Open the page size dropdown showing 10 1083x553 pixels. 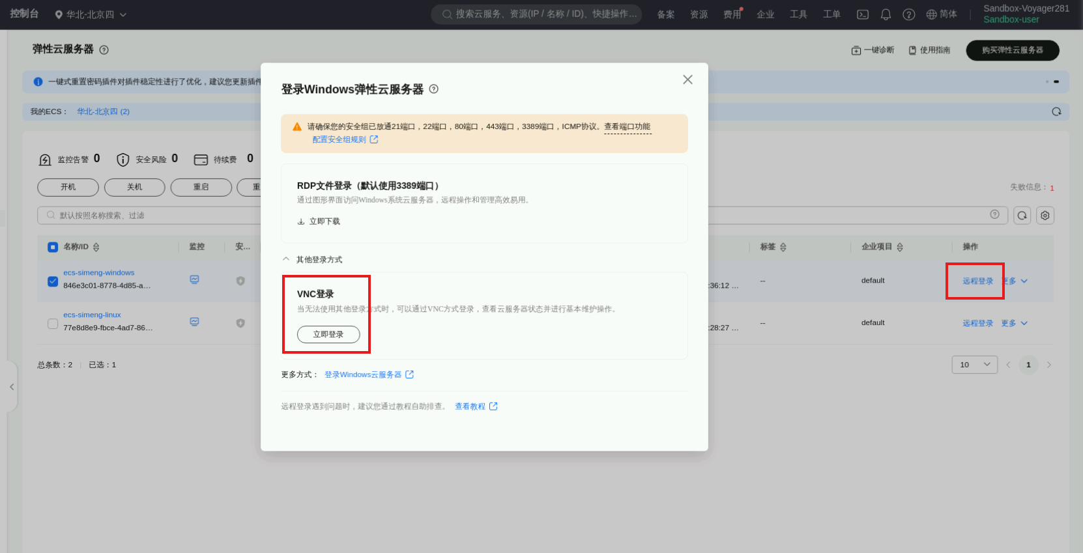click(975, 365)
